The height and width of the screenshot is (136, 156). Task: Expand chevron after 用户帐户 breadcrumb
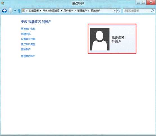tap(75, 11)
